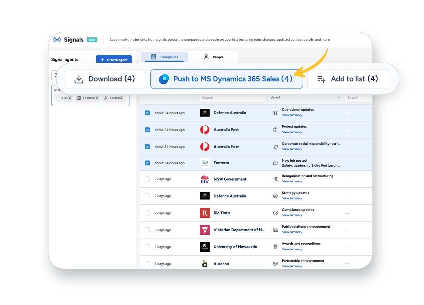Expand View summary under Compliance updates
The height and width of the screenshot is (305, 424).
tap(292, 215)
